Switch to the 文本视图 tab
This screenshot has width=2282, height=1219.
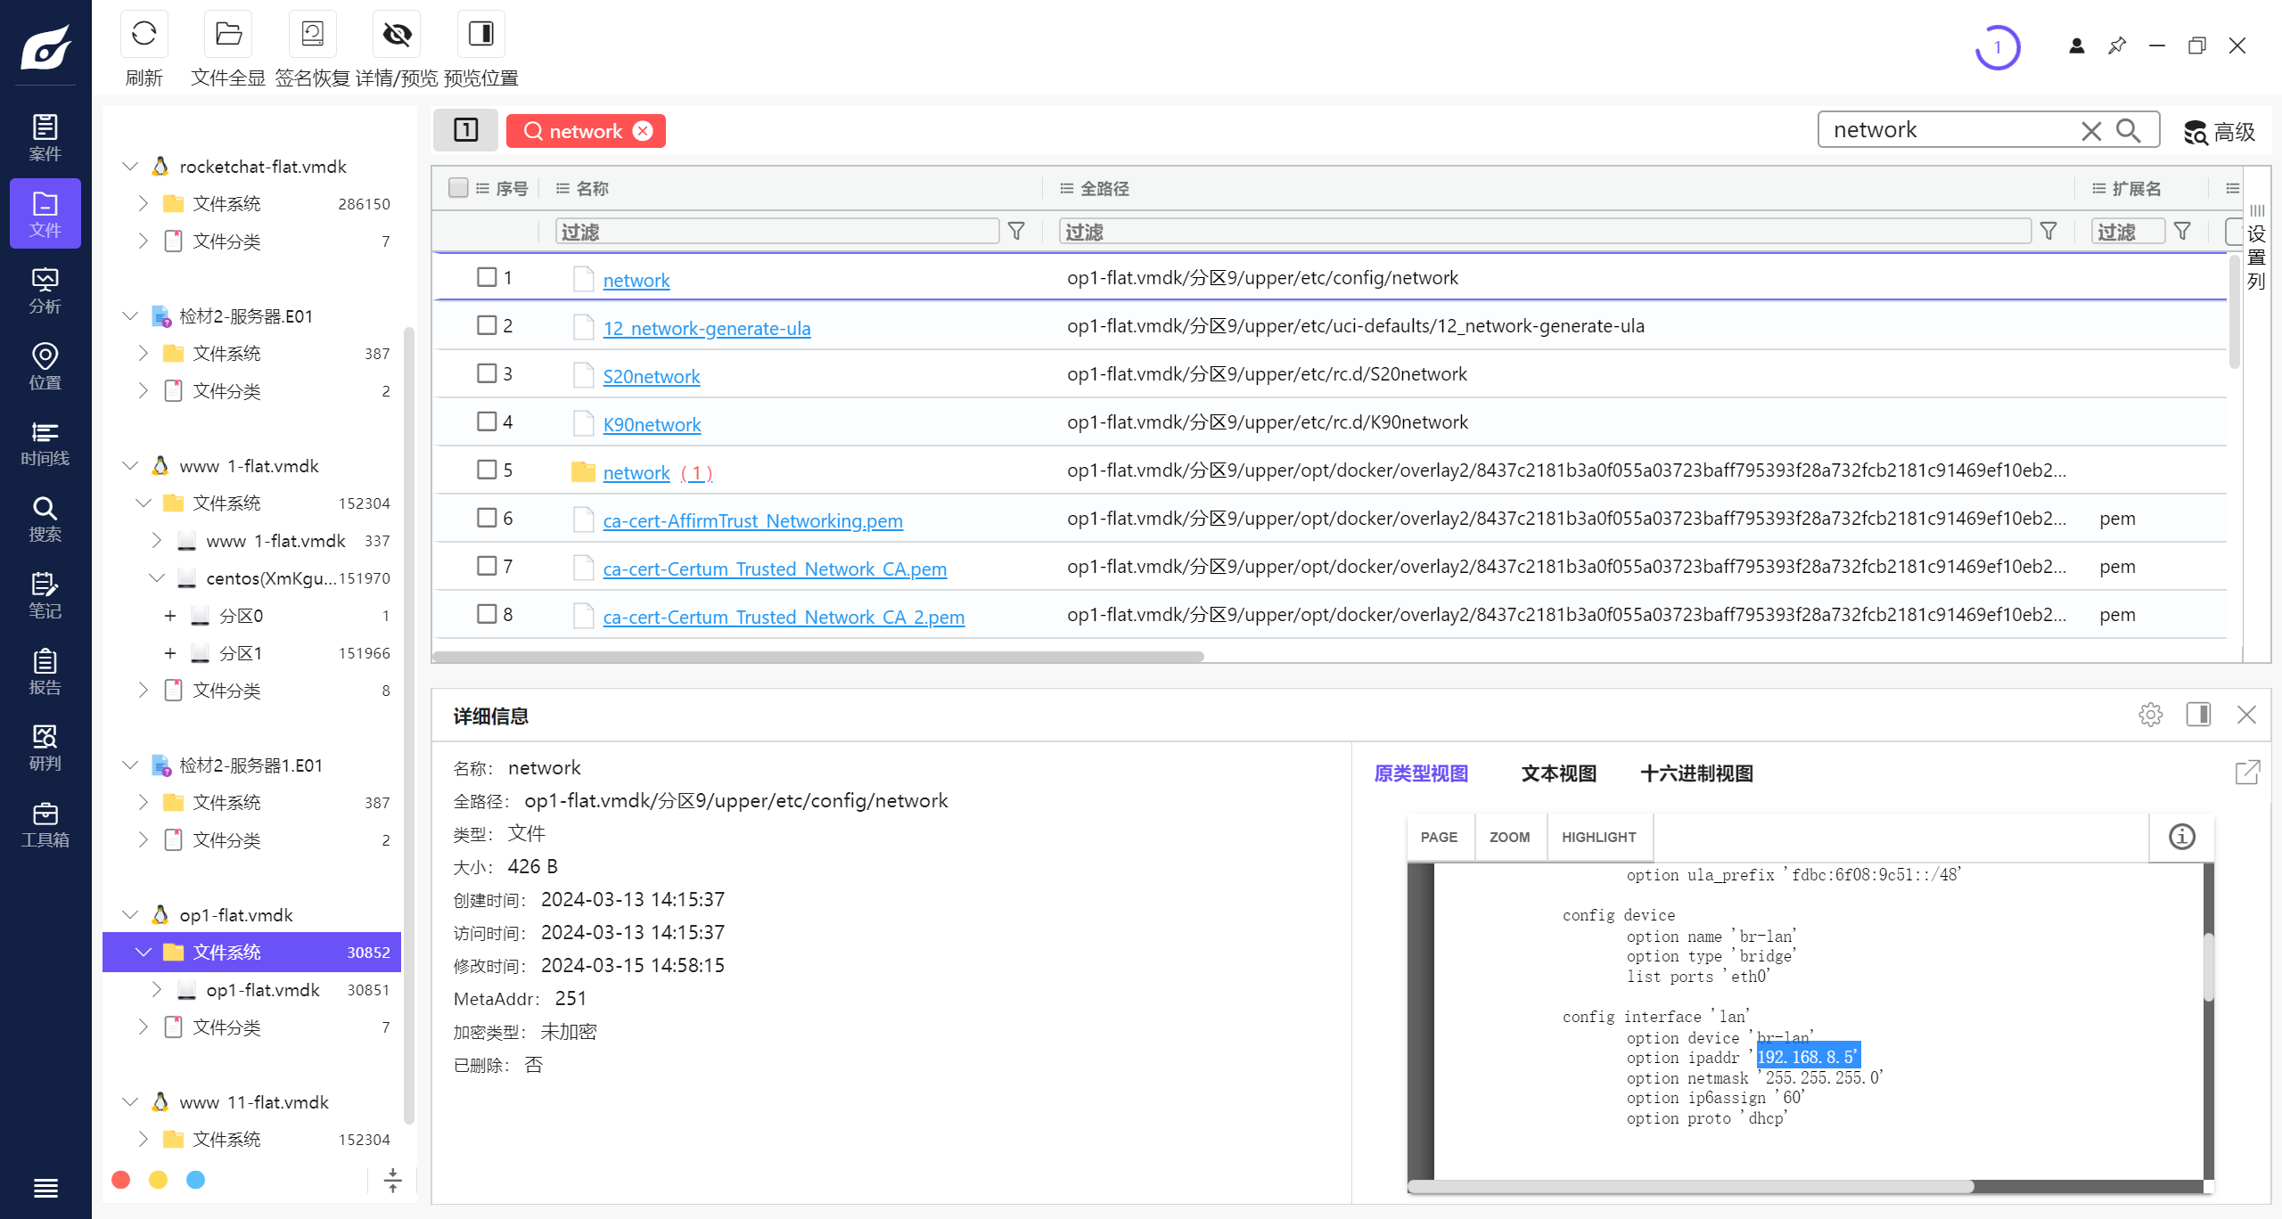point(1558,773)
